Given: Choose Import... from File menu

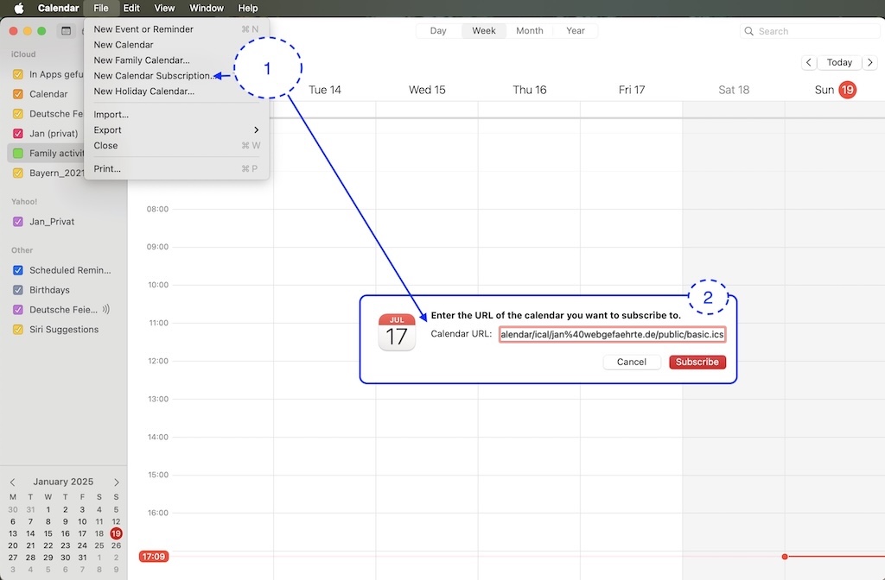Looking at the screenshot, I should click(x=176, y=115).
